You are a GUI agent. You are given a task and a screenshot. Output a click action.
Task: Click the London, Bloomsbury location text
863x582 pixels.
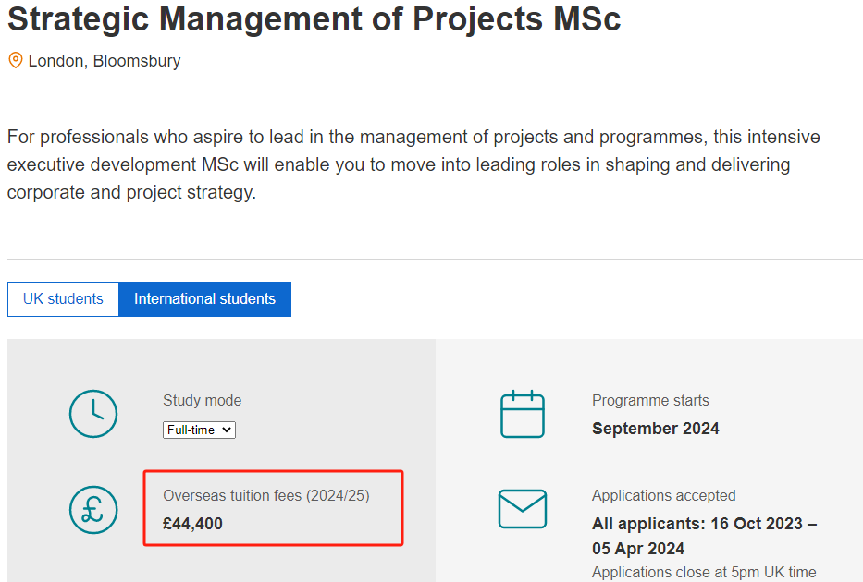coord(104,60)
